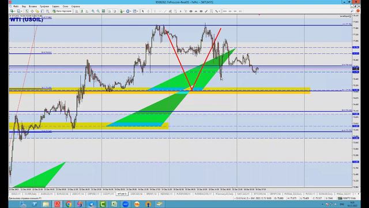Open the Strategy Tester icon

47,11
